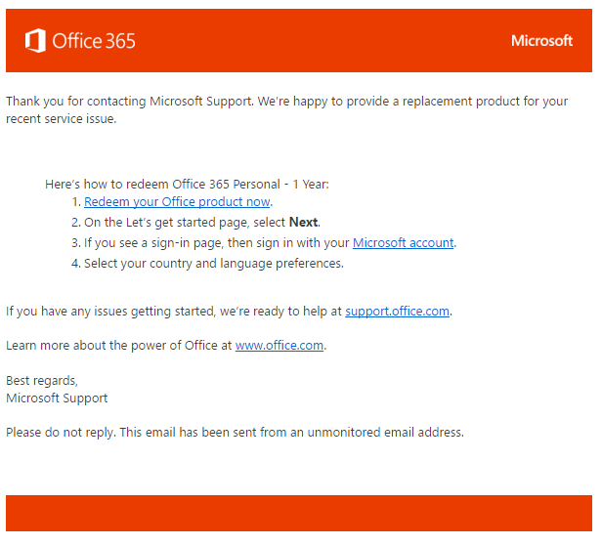This screenshot has width=602, height=545.
Task: Click the bold word "Next" in step 2
Action: [x=304, y=223]
